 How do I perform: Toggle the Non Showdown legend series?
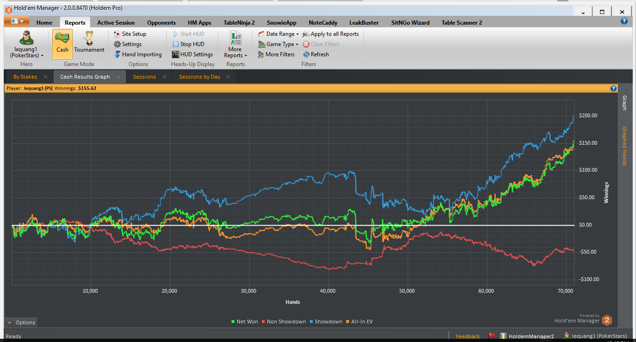[x=284, y=322]
